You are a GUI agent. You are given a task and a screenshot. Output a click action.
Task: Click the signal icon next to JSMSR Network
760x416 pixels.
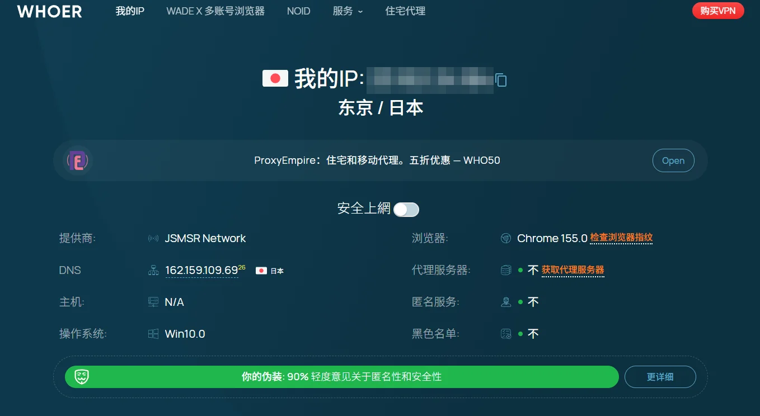(153, 239)
